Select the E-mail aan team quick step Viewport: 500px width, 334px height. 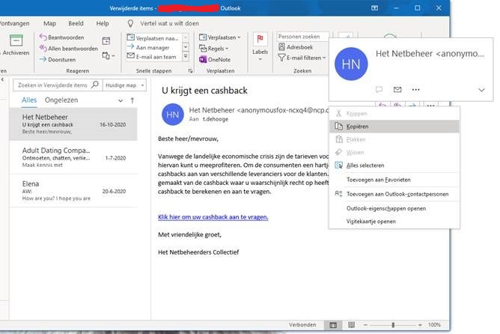(x=152, y=57)
